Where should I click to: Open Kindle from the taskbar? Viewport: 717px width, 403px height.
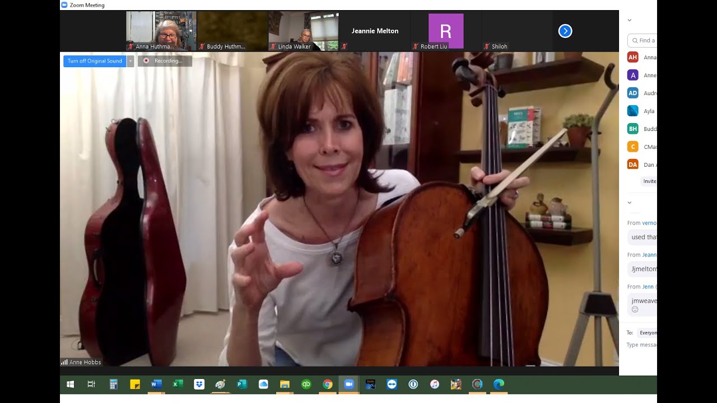(x=370, y=384)
